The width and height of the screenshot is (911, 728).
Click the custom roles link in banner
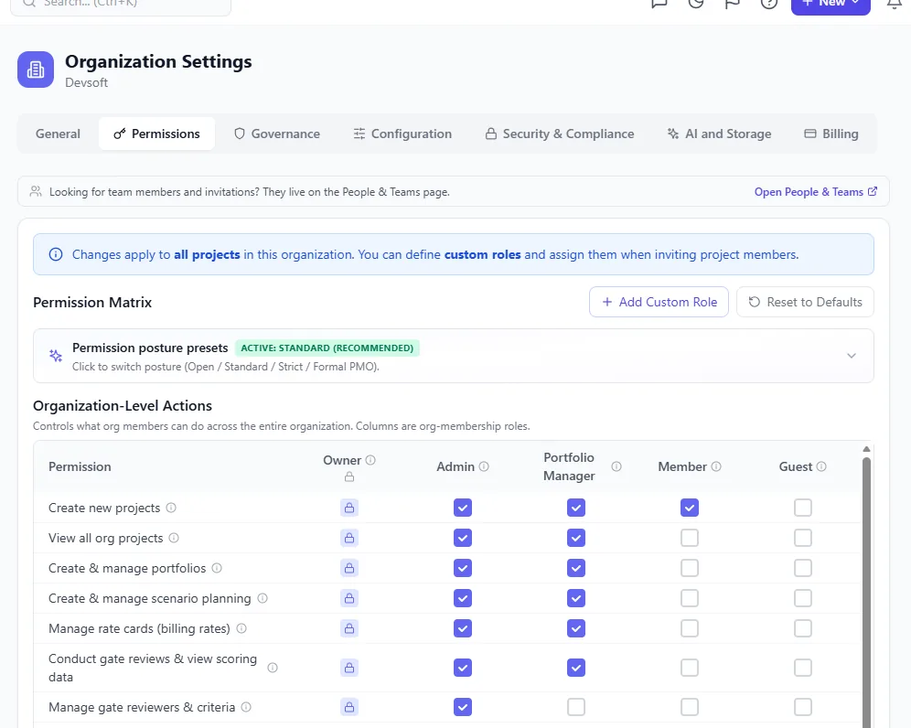[x=482, y=254]
